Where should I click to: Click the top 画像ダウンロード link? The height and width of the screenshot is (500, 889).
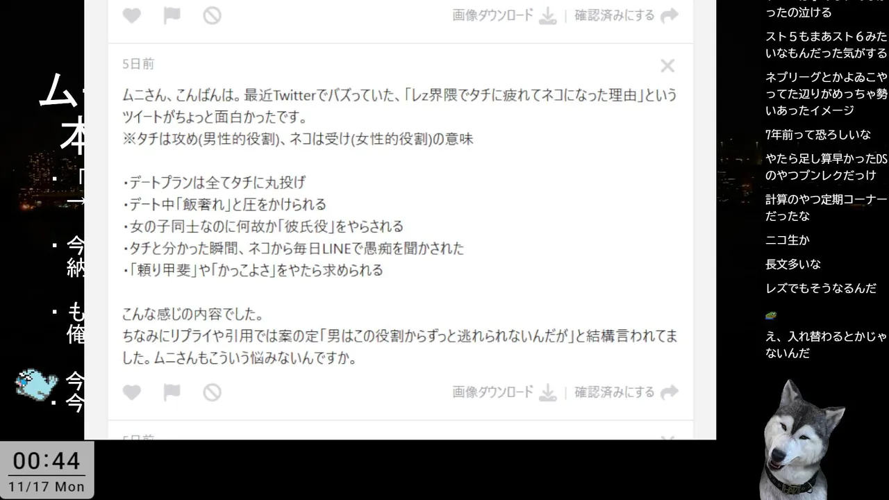pos(493,15)
